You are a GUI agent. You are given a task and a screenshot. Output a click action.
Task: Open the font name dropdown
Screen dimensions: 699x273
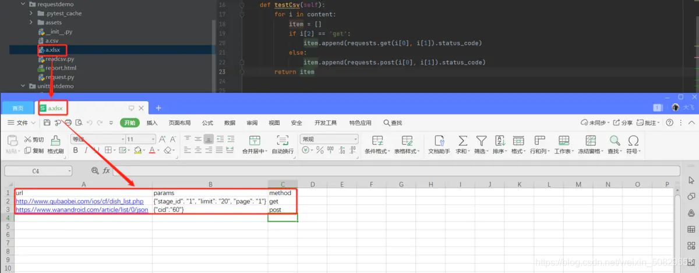[122, 139]
